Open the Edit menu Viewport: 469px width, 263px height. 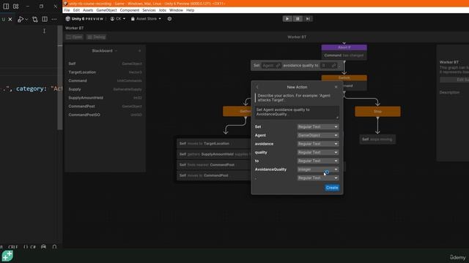click(x=76, y=10)
